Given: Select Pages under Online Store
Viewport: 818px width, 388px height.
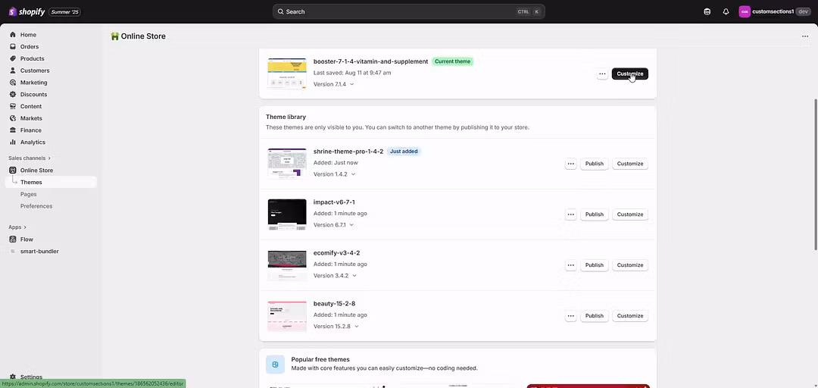Looking at the screenshot, I should (x=28, y=194).
